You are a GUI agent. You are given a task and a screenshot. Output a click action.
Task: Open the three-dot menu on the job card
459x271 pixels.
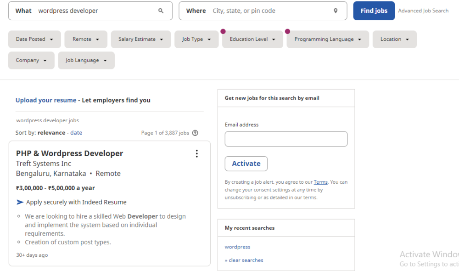(196, 153)
